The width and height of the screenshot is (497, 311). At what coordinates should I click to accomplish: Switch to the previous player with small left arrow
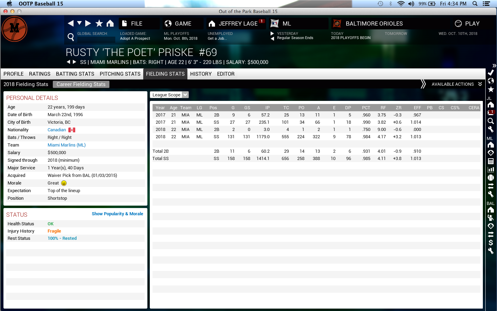68,62
